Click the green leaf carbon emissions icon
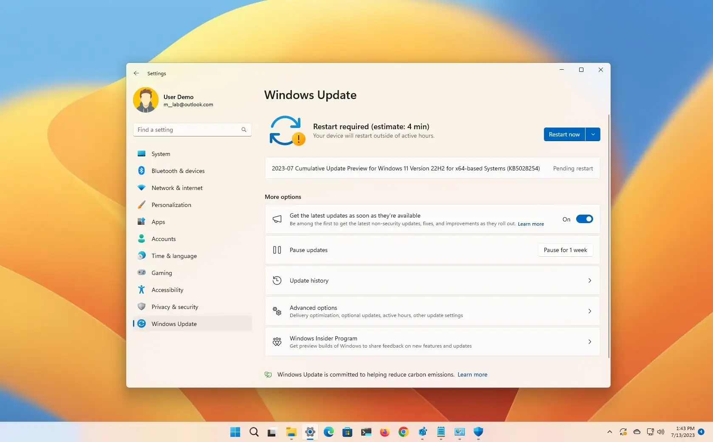 point(268,374)
